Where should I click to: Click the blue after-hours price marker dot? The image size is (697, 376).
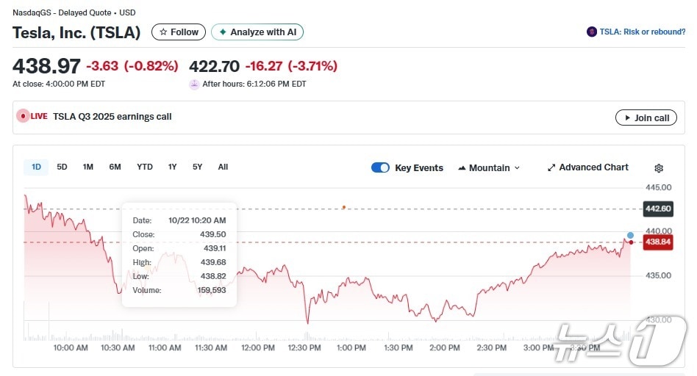click(x=630, y=235)
